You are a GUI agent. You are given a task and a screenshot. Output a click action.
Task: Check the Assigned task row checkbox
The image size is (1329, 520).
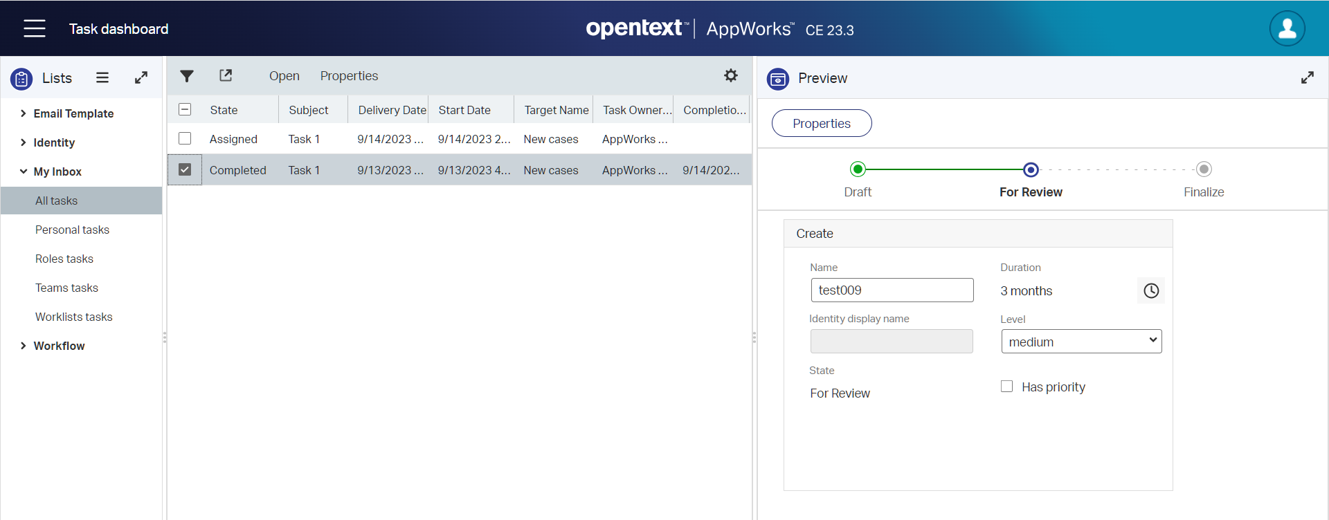[185, 138]
